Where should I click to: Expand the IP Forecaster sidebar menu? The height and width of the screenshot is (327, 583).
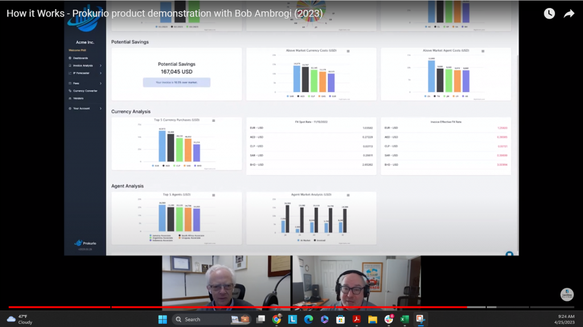(85, 73)
